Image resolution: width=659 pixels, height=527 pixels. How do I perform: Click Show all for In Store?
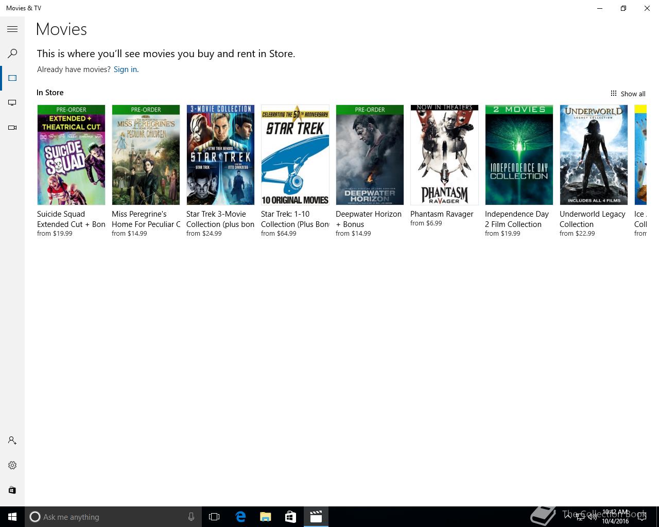tap(628, 94)
